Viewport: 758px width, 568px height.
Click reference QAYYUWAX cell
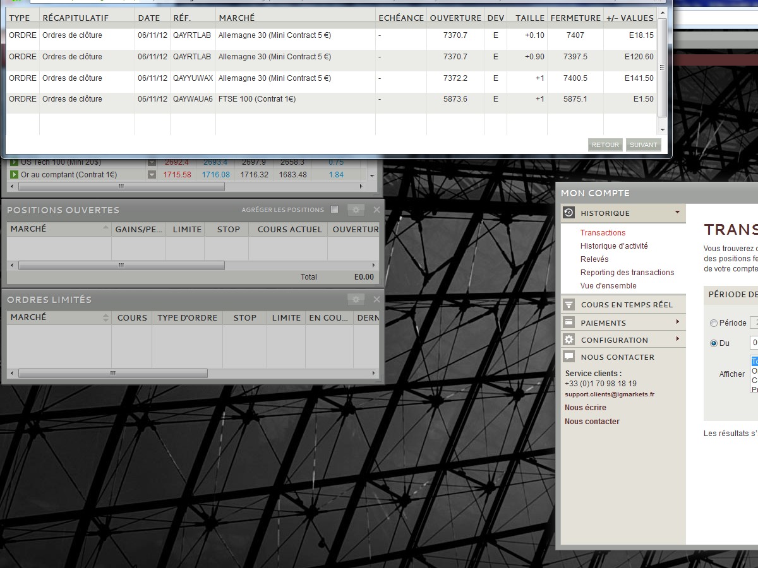(x=193, y=78)
